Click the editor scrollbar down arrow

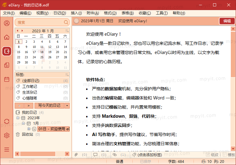233,149
